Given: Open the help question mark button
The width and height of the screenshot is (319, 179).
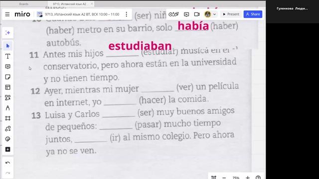Looking at the screenshot, I should [258, 178].
